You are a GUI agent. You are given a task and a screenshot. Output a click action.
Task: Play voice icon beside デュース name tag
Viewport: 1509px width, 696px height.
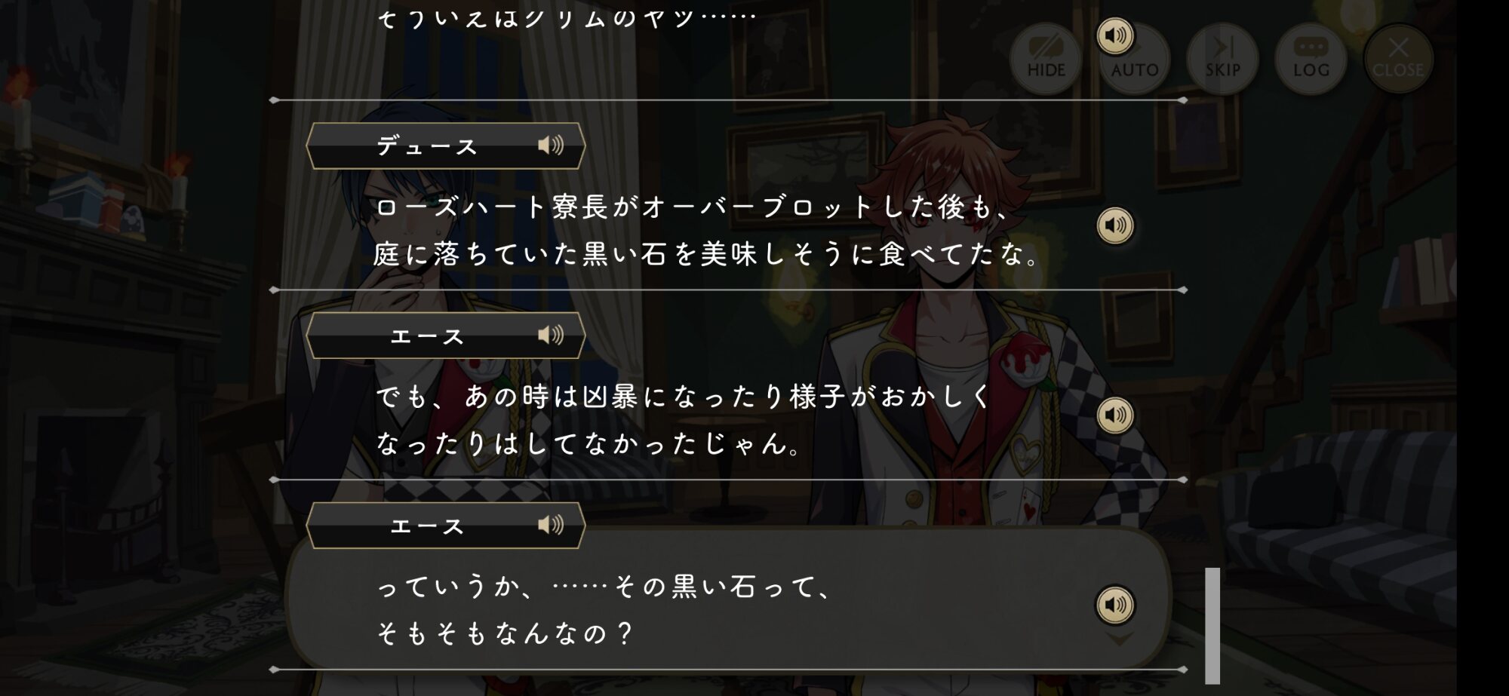pos(551,145)
